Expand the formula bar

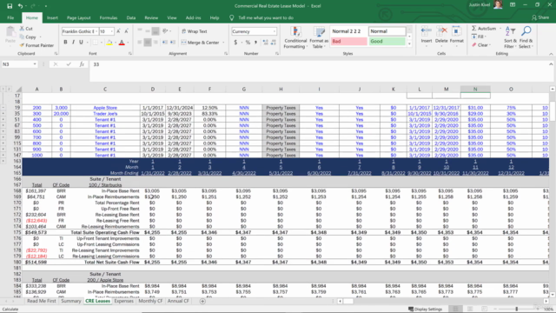551,64
